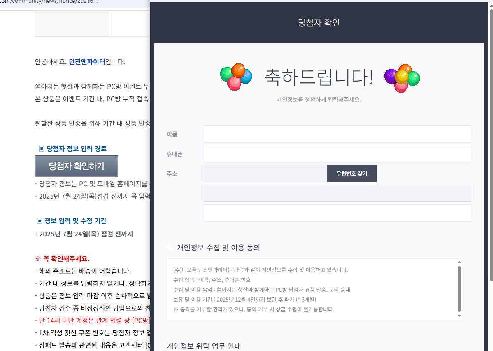Screen dimensions: 493x351
Task: Click the balloon cluster left of 축하드립니다
Action: click(236, 77)
